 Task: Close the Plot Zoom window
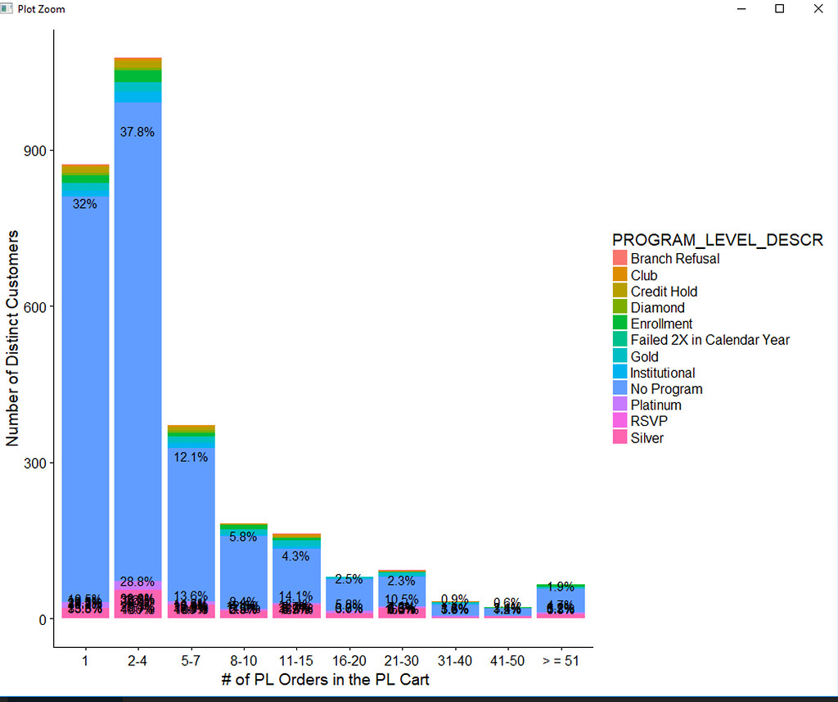[818, 8]
